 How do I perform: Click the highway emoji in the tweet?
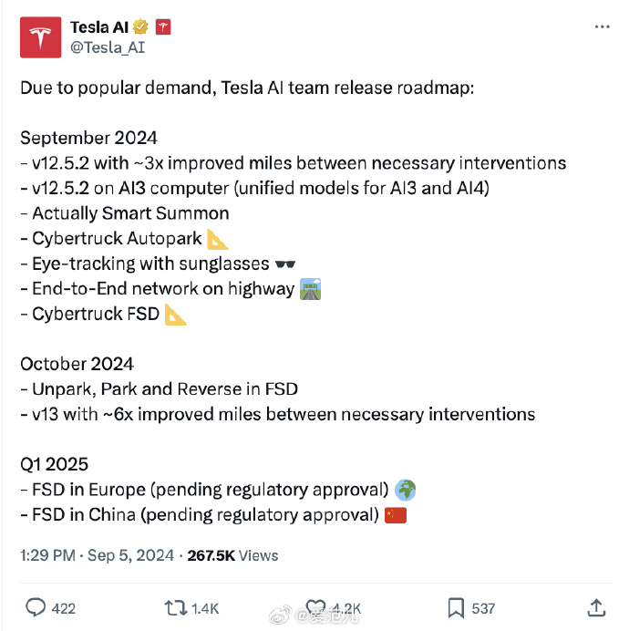pyautogui.click(x=310, y=289)
